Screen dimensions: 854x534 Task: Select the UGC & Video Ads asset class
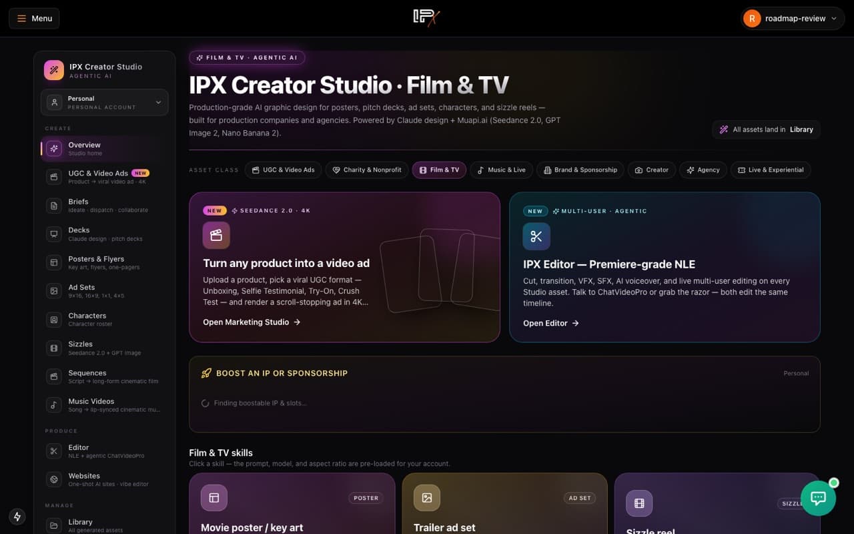pos(284,170)
